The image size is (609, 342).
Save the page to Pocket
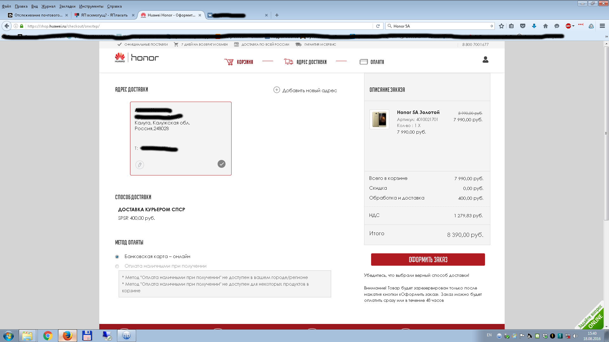[523, 26]
